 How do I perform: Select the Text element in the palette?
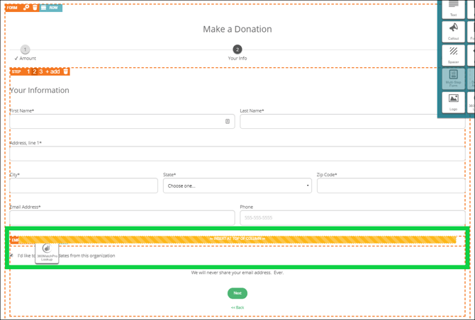454,8
